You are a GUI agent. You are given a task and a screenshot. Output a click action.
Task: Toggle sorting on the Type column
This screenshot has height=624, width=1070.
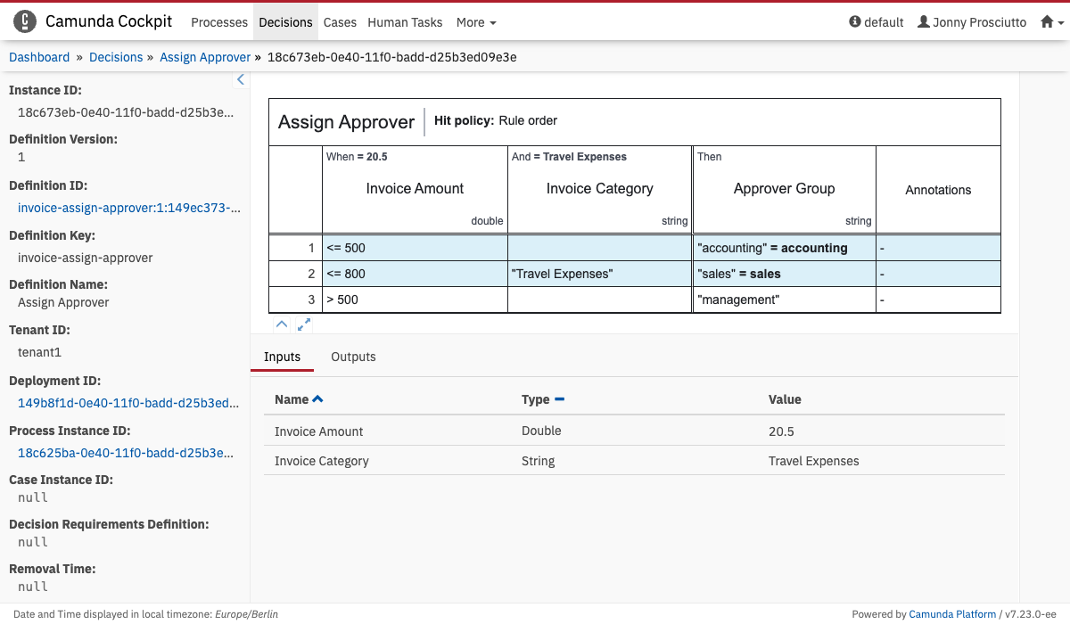[x=559, y=399]
